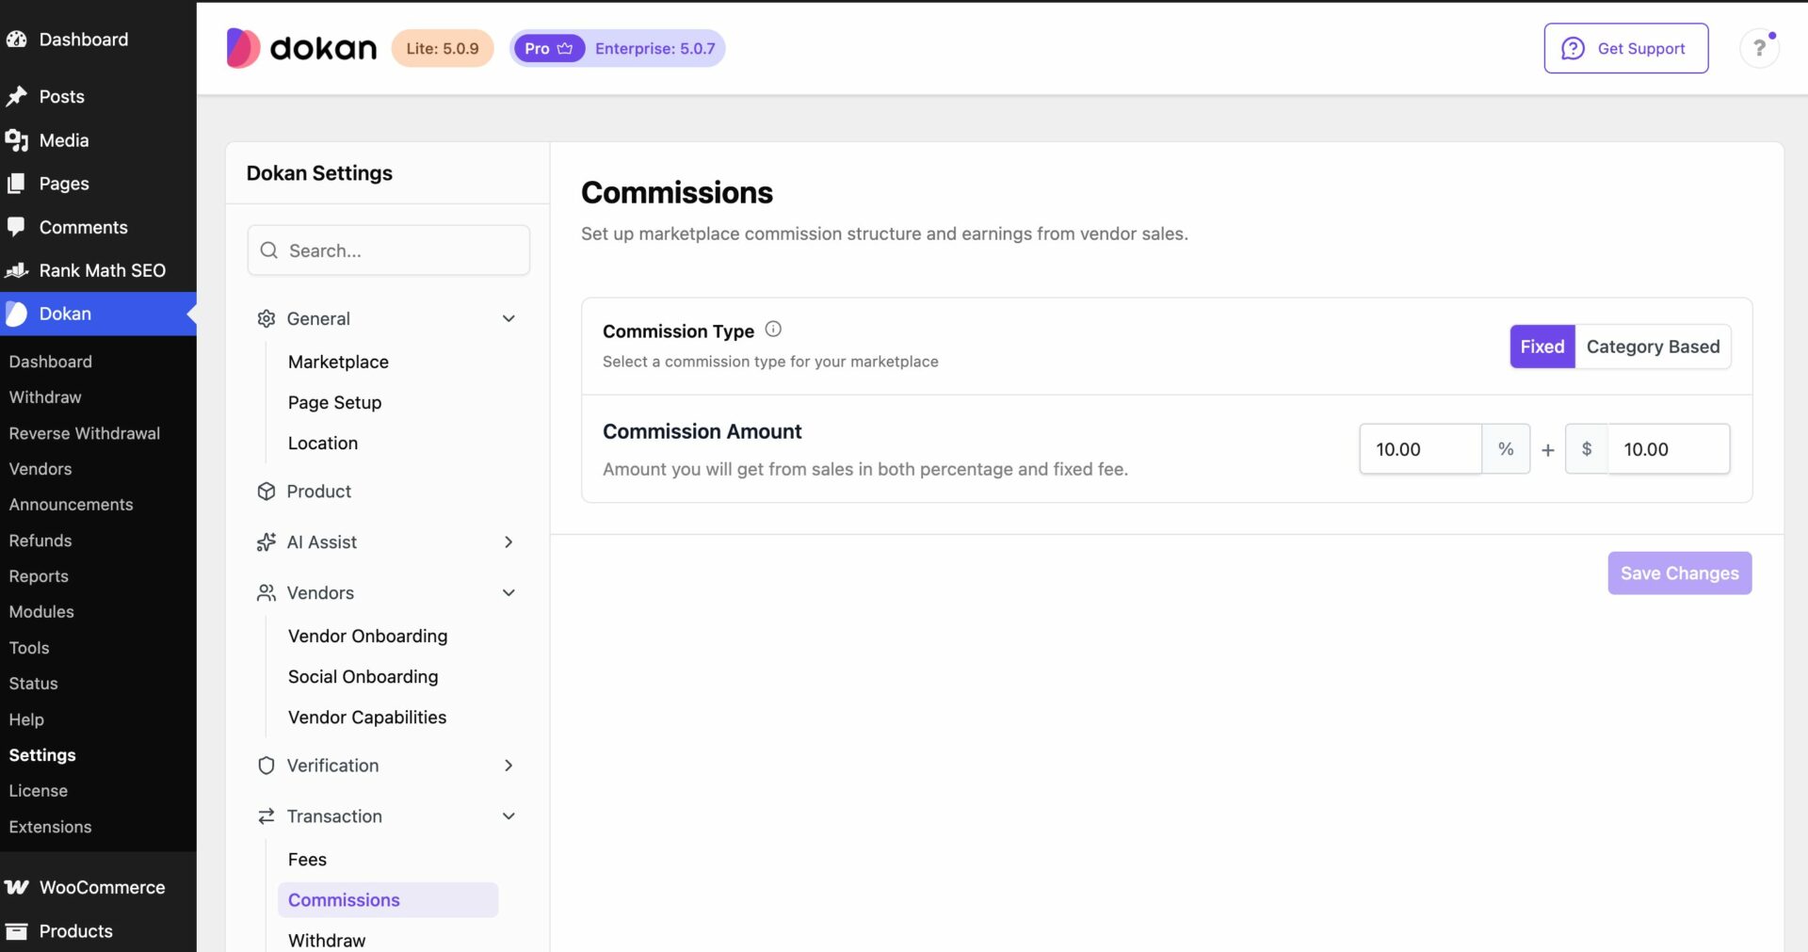Collapse the Transaction section

pos(508,816)
